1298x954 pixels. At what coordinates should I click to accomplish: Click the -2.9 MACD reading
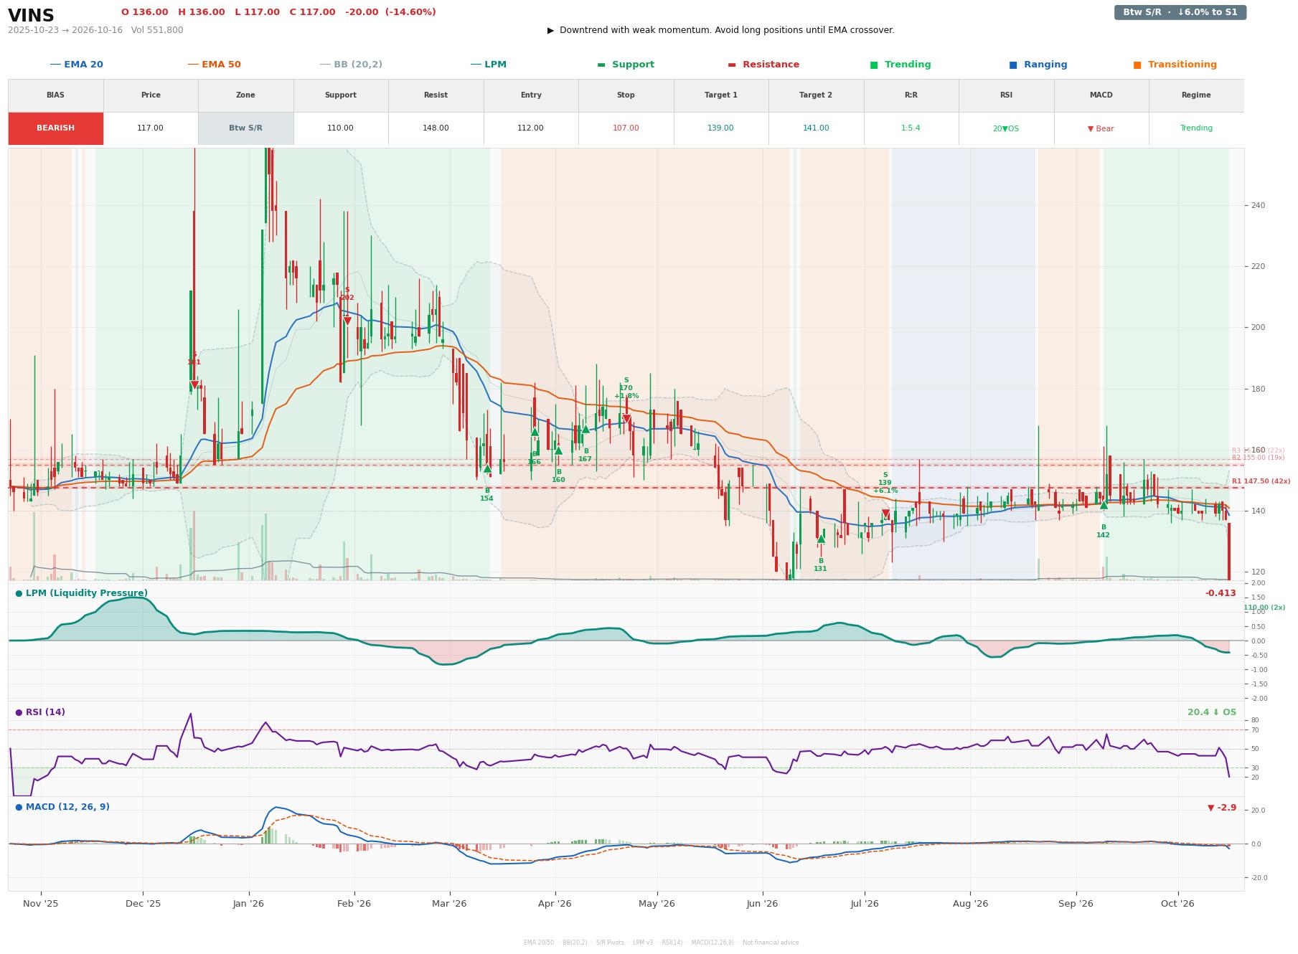(x=1222, y=808)
